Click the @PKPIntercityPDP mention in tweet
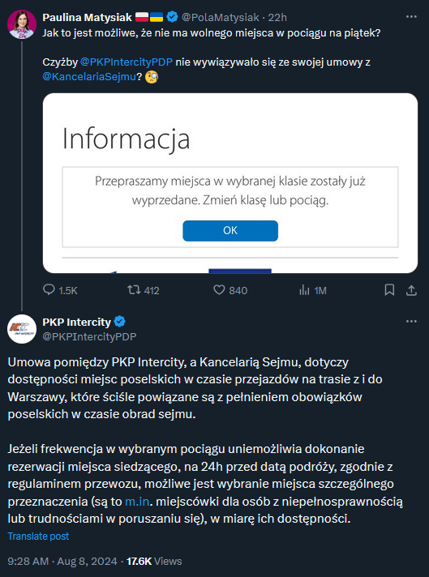The width and height of the screenshot is (429, 577). pos(127,62)
